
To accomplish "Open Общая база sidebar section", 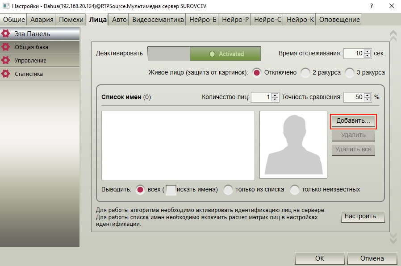I will point(40,47).
